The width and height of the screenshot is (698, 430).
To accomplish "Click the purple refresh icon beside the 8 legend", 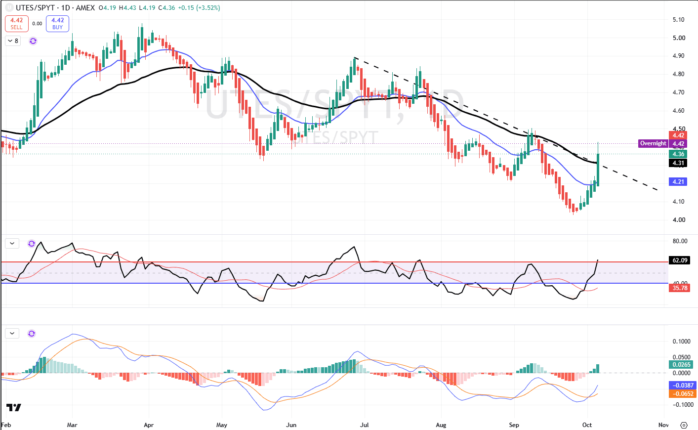I will (x=33, y=41).
